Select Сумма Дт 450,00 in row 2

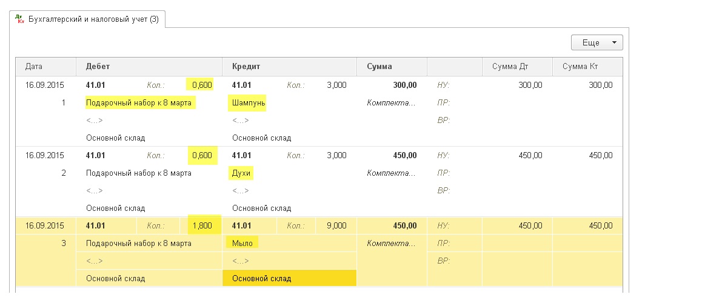[530, 155]
